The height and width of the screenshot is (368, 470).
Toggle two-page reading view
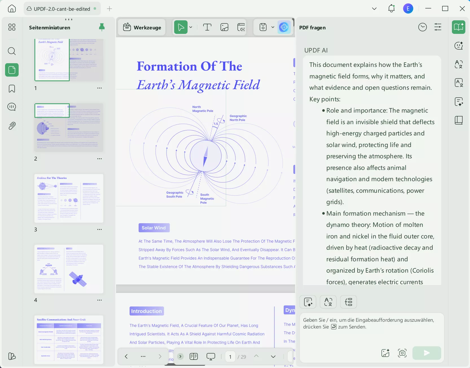point(194,356)
